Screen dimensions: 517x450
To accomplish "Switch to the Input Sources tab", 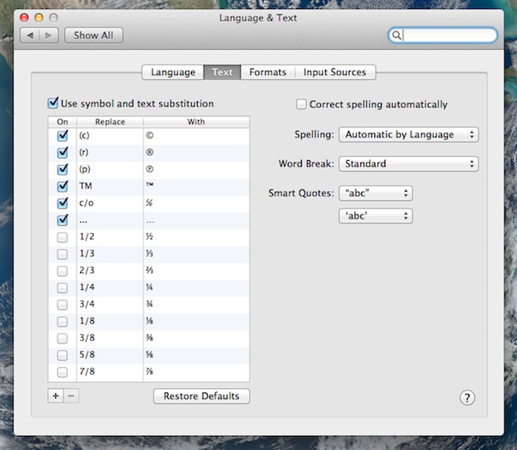I will click(335, 72).
